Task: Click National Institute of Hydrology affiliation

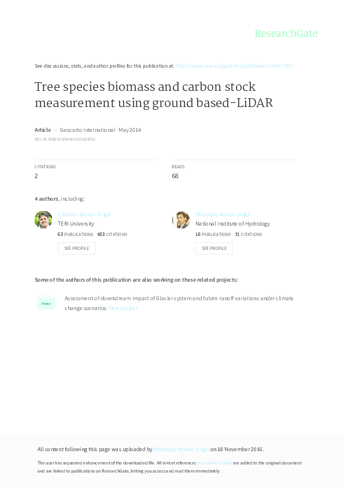Action: click(233, 223)
